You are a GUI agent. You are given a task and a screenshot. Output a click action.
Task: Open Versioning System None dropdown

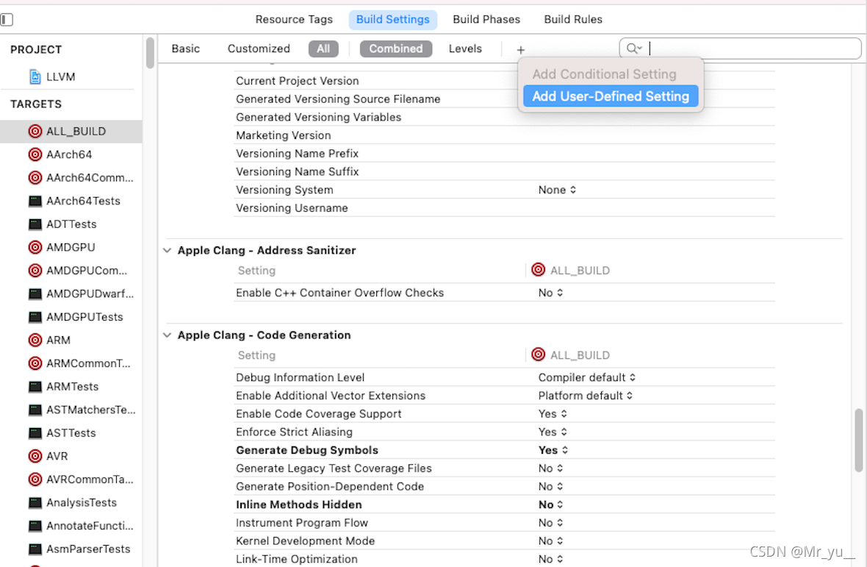[x=558, y=190]
